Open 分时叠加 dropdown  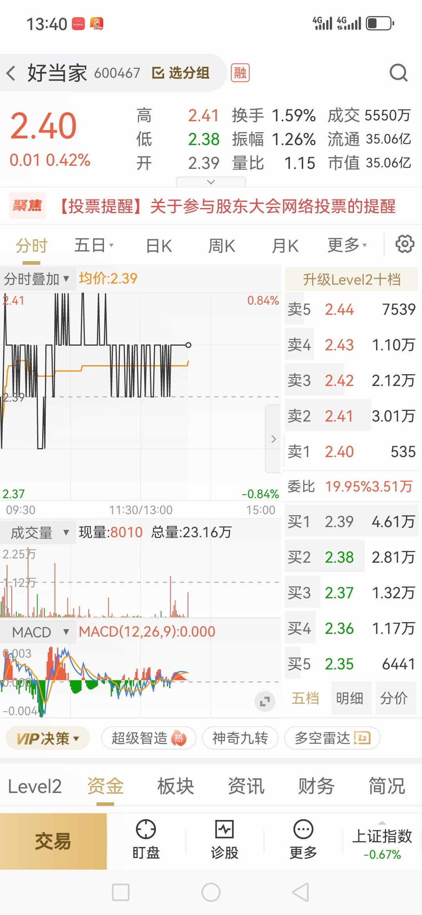pos(38,279)
